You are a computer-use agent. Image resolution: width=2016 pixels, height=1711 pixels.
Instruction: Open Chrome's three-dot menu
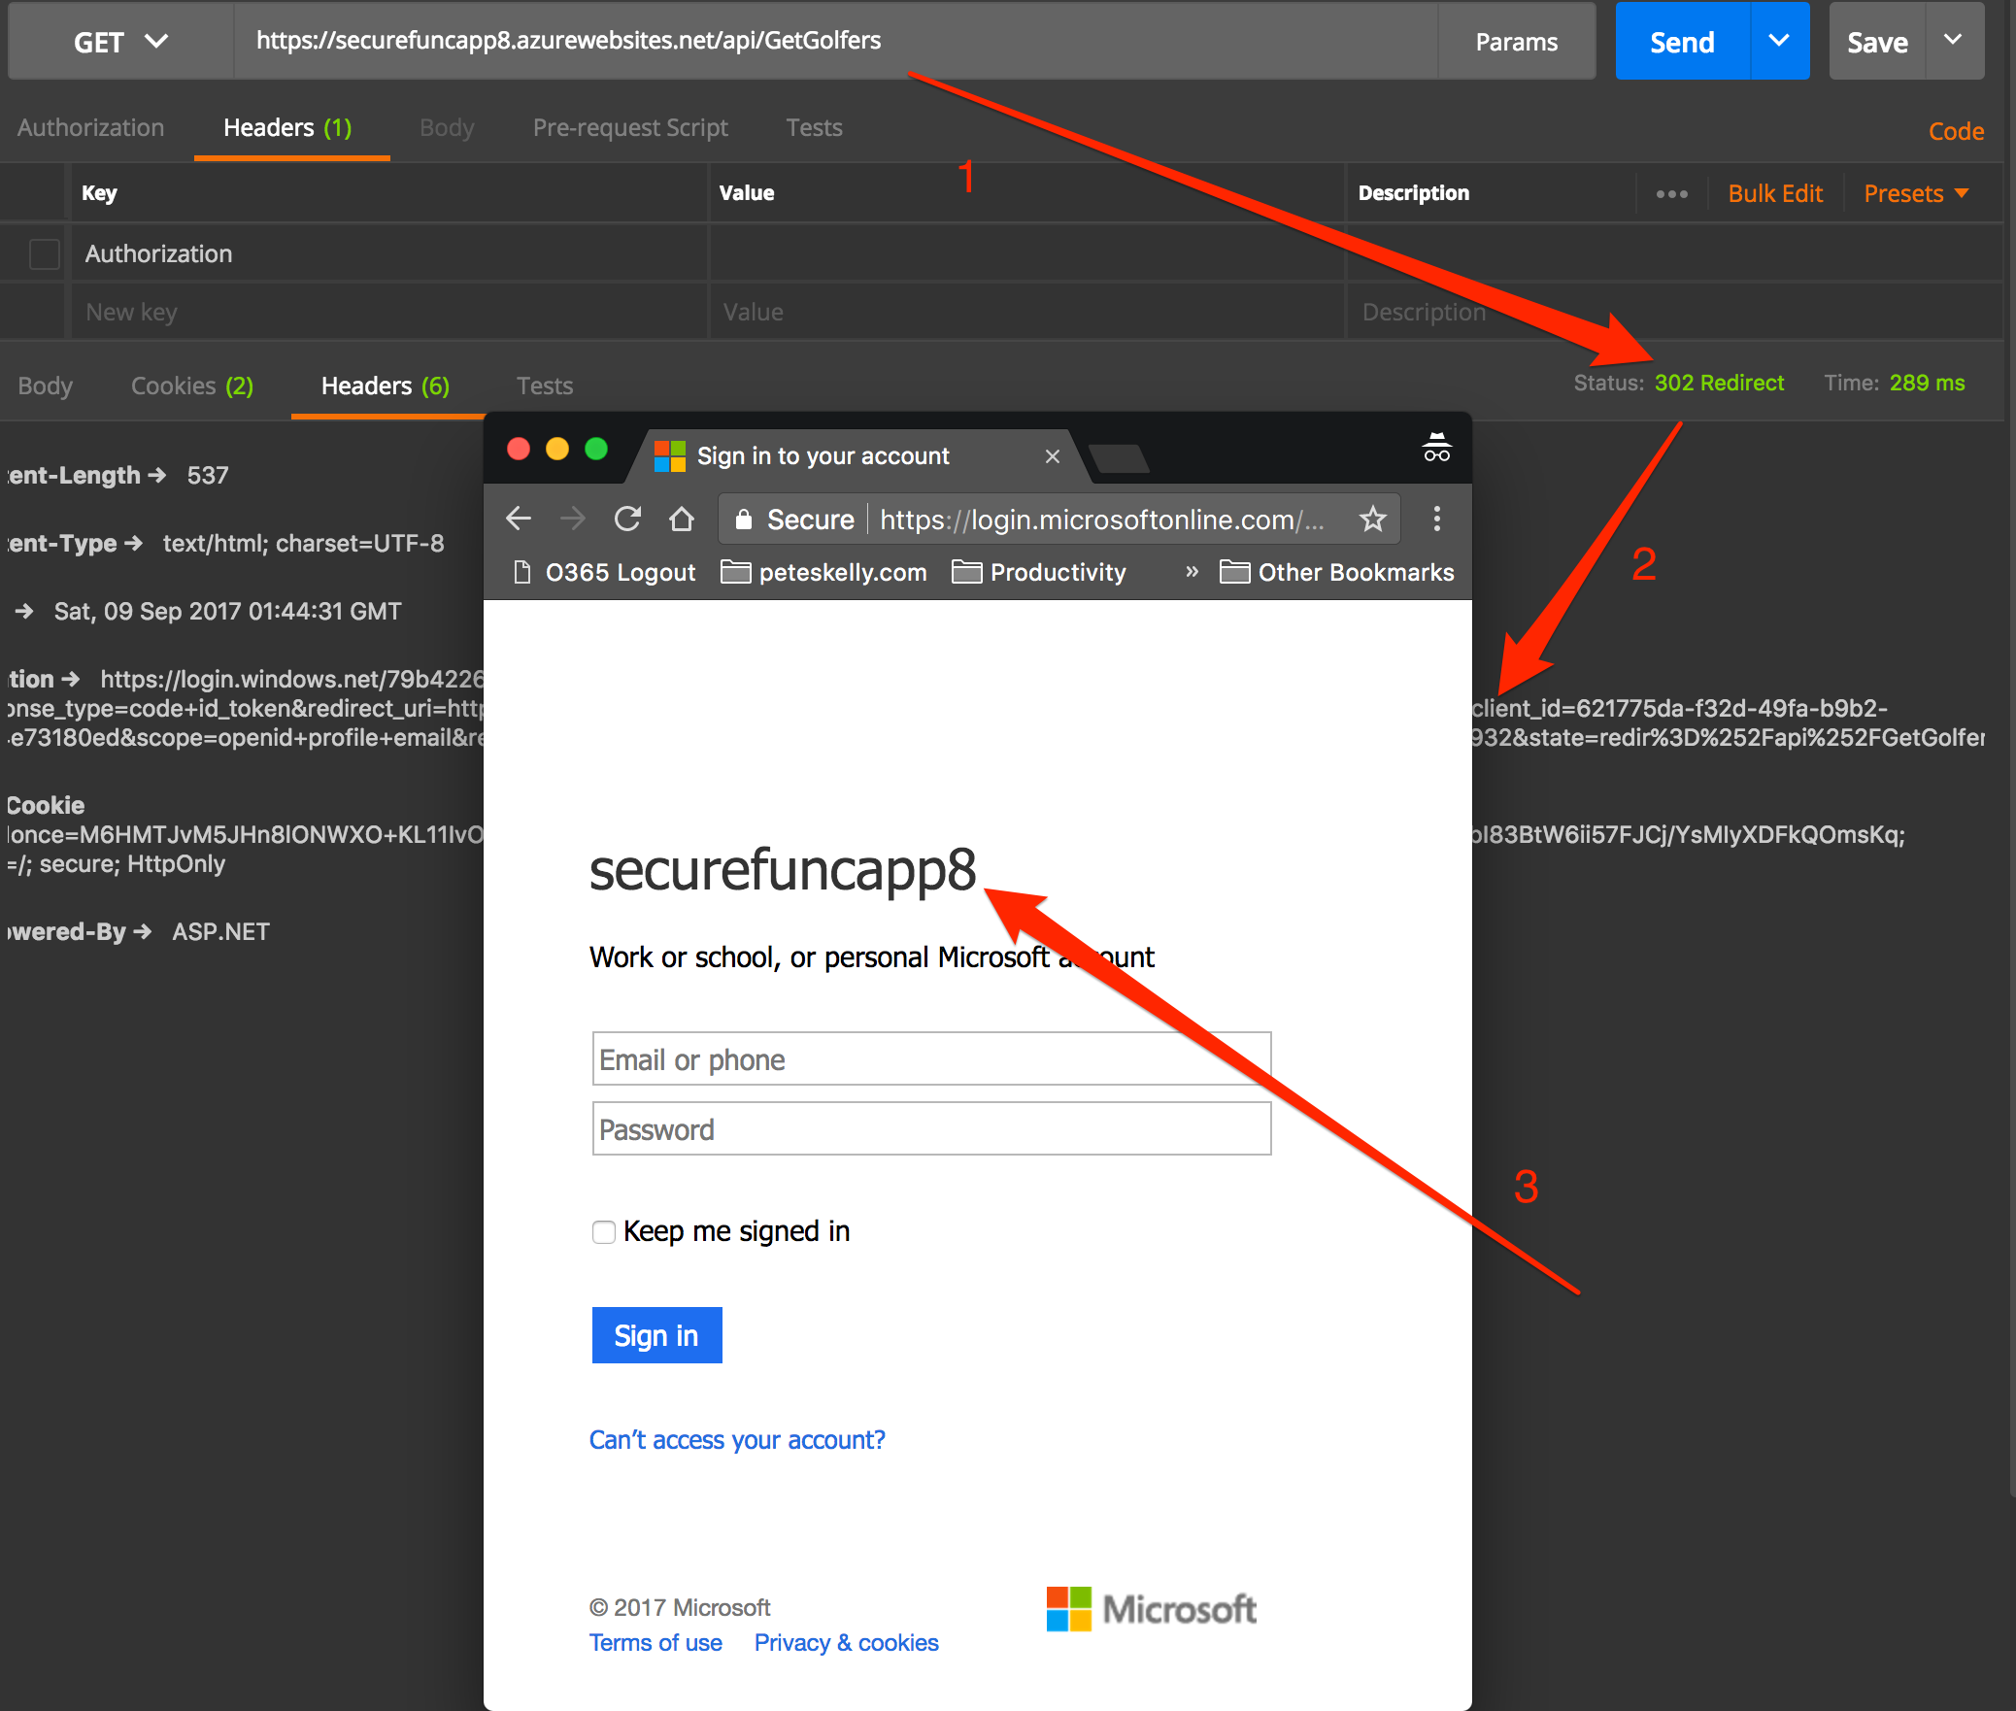click(1436, 519)
